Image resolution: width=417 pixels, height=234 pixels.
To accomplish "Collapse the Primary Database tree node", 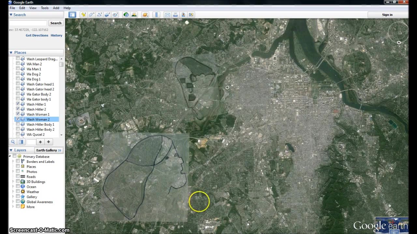I will click(x=10, y=156).
